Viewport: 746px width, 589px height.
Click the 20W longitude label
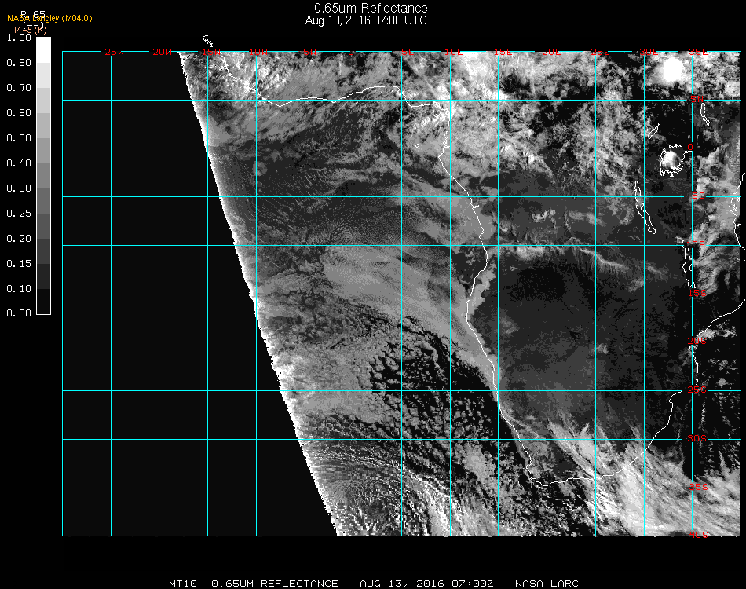[163, 52]
